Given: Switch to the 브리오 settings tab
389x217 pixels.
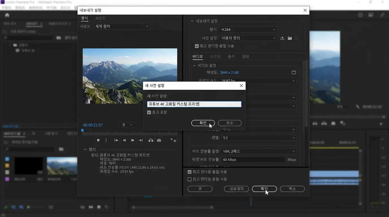Looking at the screenshot, I should [215, 57].
